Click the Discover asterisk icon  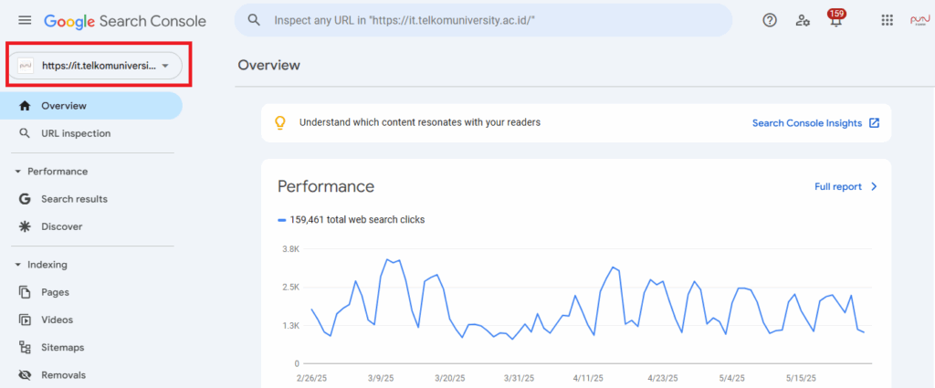[x=25, y=226]
